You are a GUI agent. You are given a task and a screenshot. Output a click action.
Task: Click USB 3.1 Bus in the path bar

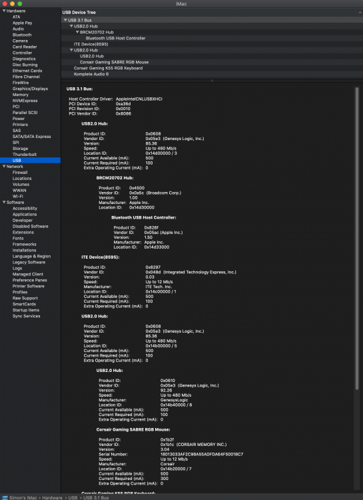[x=96, y=497]
